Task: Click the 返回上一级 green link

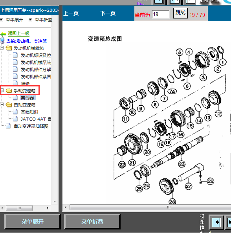Action: tap(18, 33)
